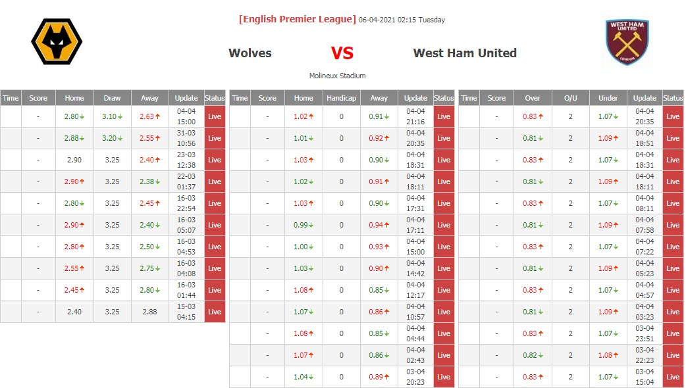Click the red up arrow next to 1.07 Under odds
The image size is (686, 388).
tap(616, 116)
